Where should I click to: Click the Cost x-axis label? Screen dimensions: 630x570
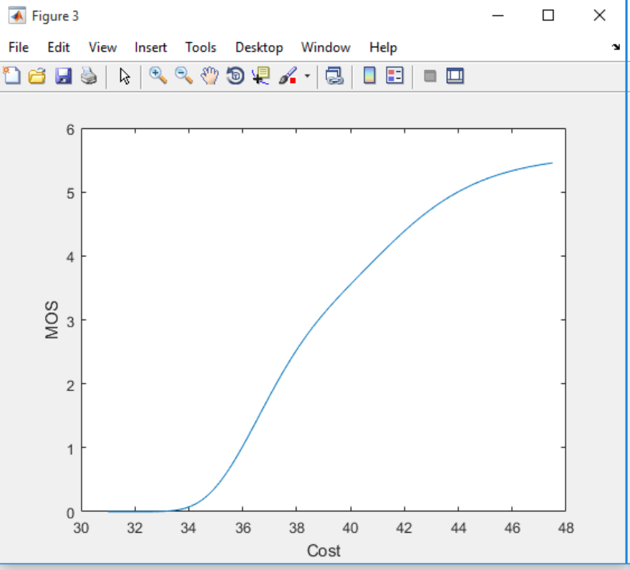click(x=324, y=551)
